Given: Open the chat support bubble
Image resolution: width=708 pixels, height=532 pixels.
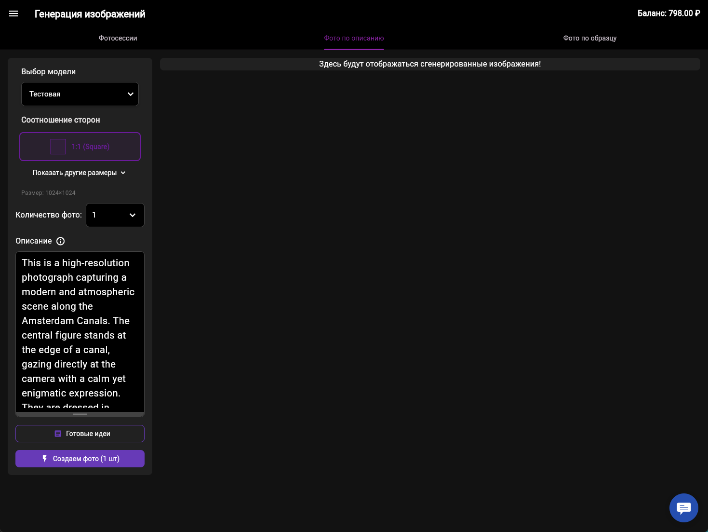Looking at the screenshot, I should click(x=683, y=507).
